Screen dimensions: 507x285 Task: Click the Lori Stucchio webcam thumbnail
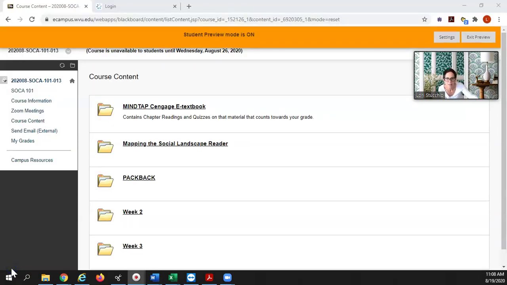click(x=456, y=75)
